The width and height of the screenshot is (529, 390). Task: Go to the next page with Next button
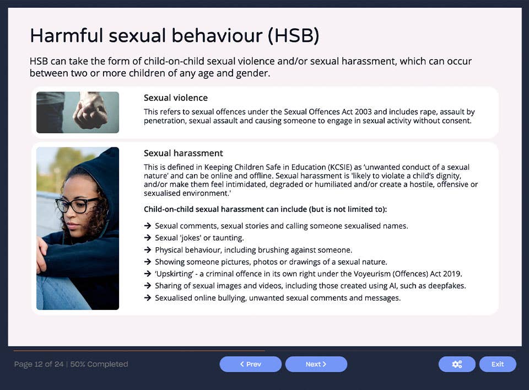(x=316, y=364)
